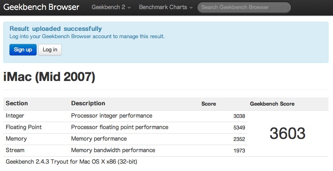Open the Geekbench Browser home logo
The width and height of the screenshot is (333, 171).
[41, 7]
